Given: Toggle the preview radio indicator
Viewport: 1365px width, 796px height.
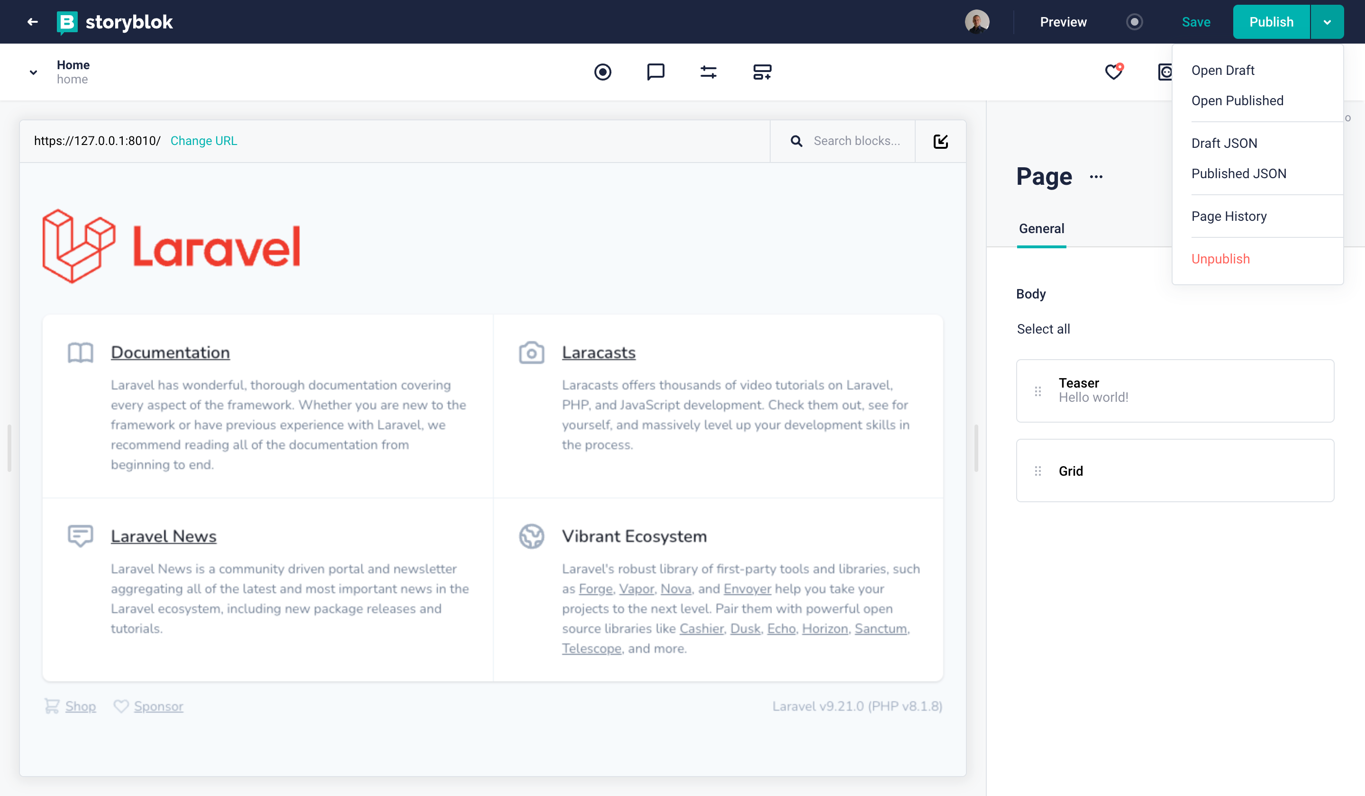Looking at the screenshot, I should tap(1134, 22).
